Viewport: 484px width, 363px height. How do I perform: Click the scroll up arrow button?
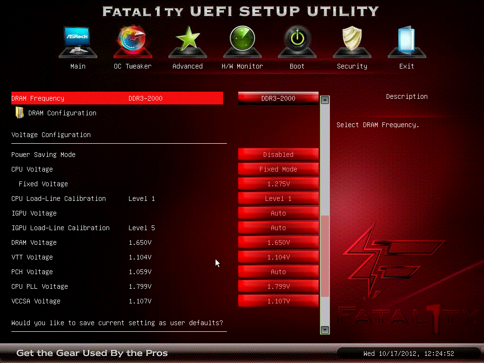(x=325, y=100)
